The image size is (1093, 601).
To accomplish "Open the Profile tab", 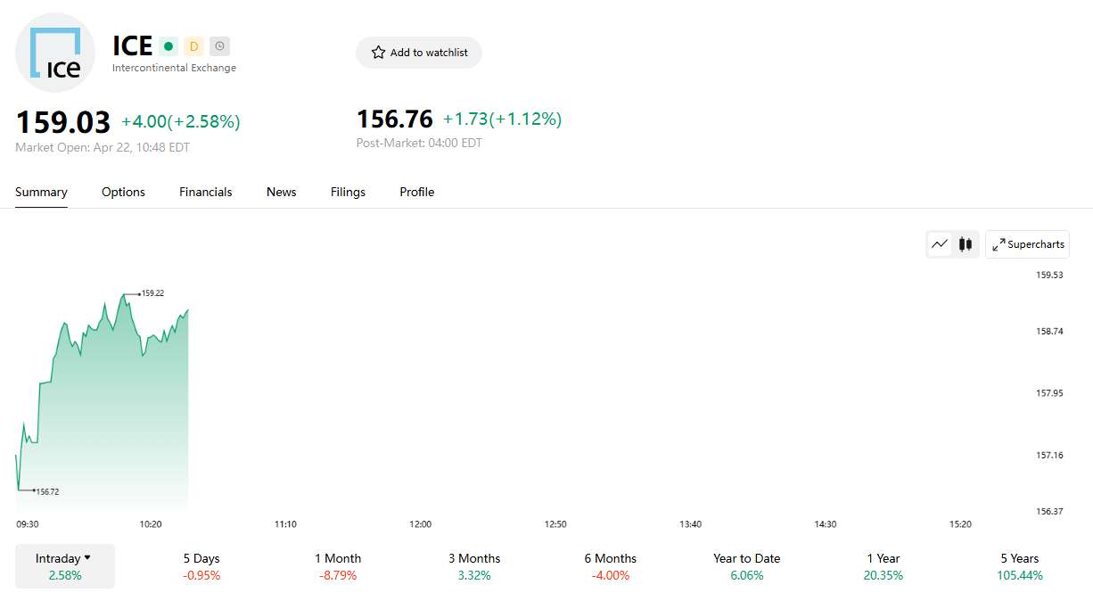I will (416, 192).
